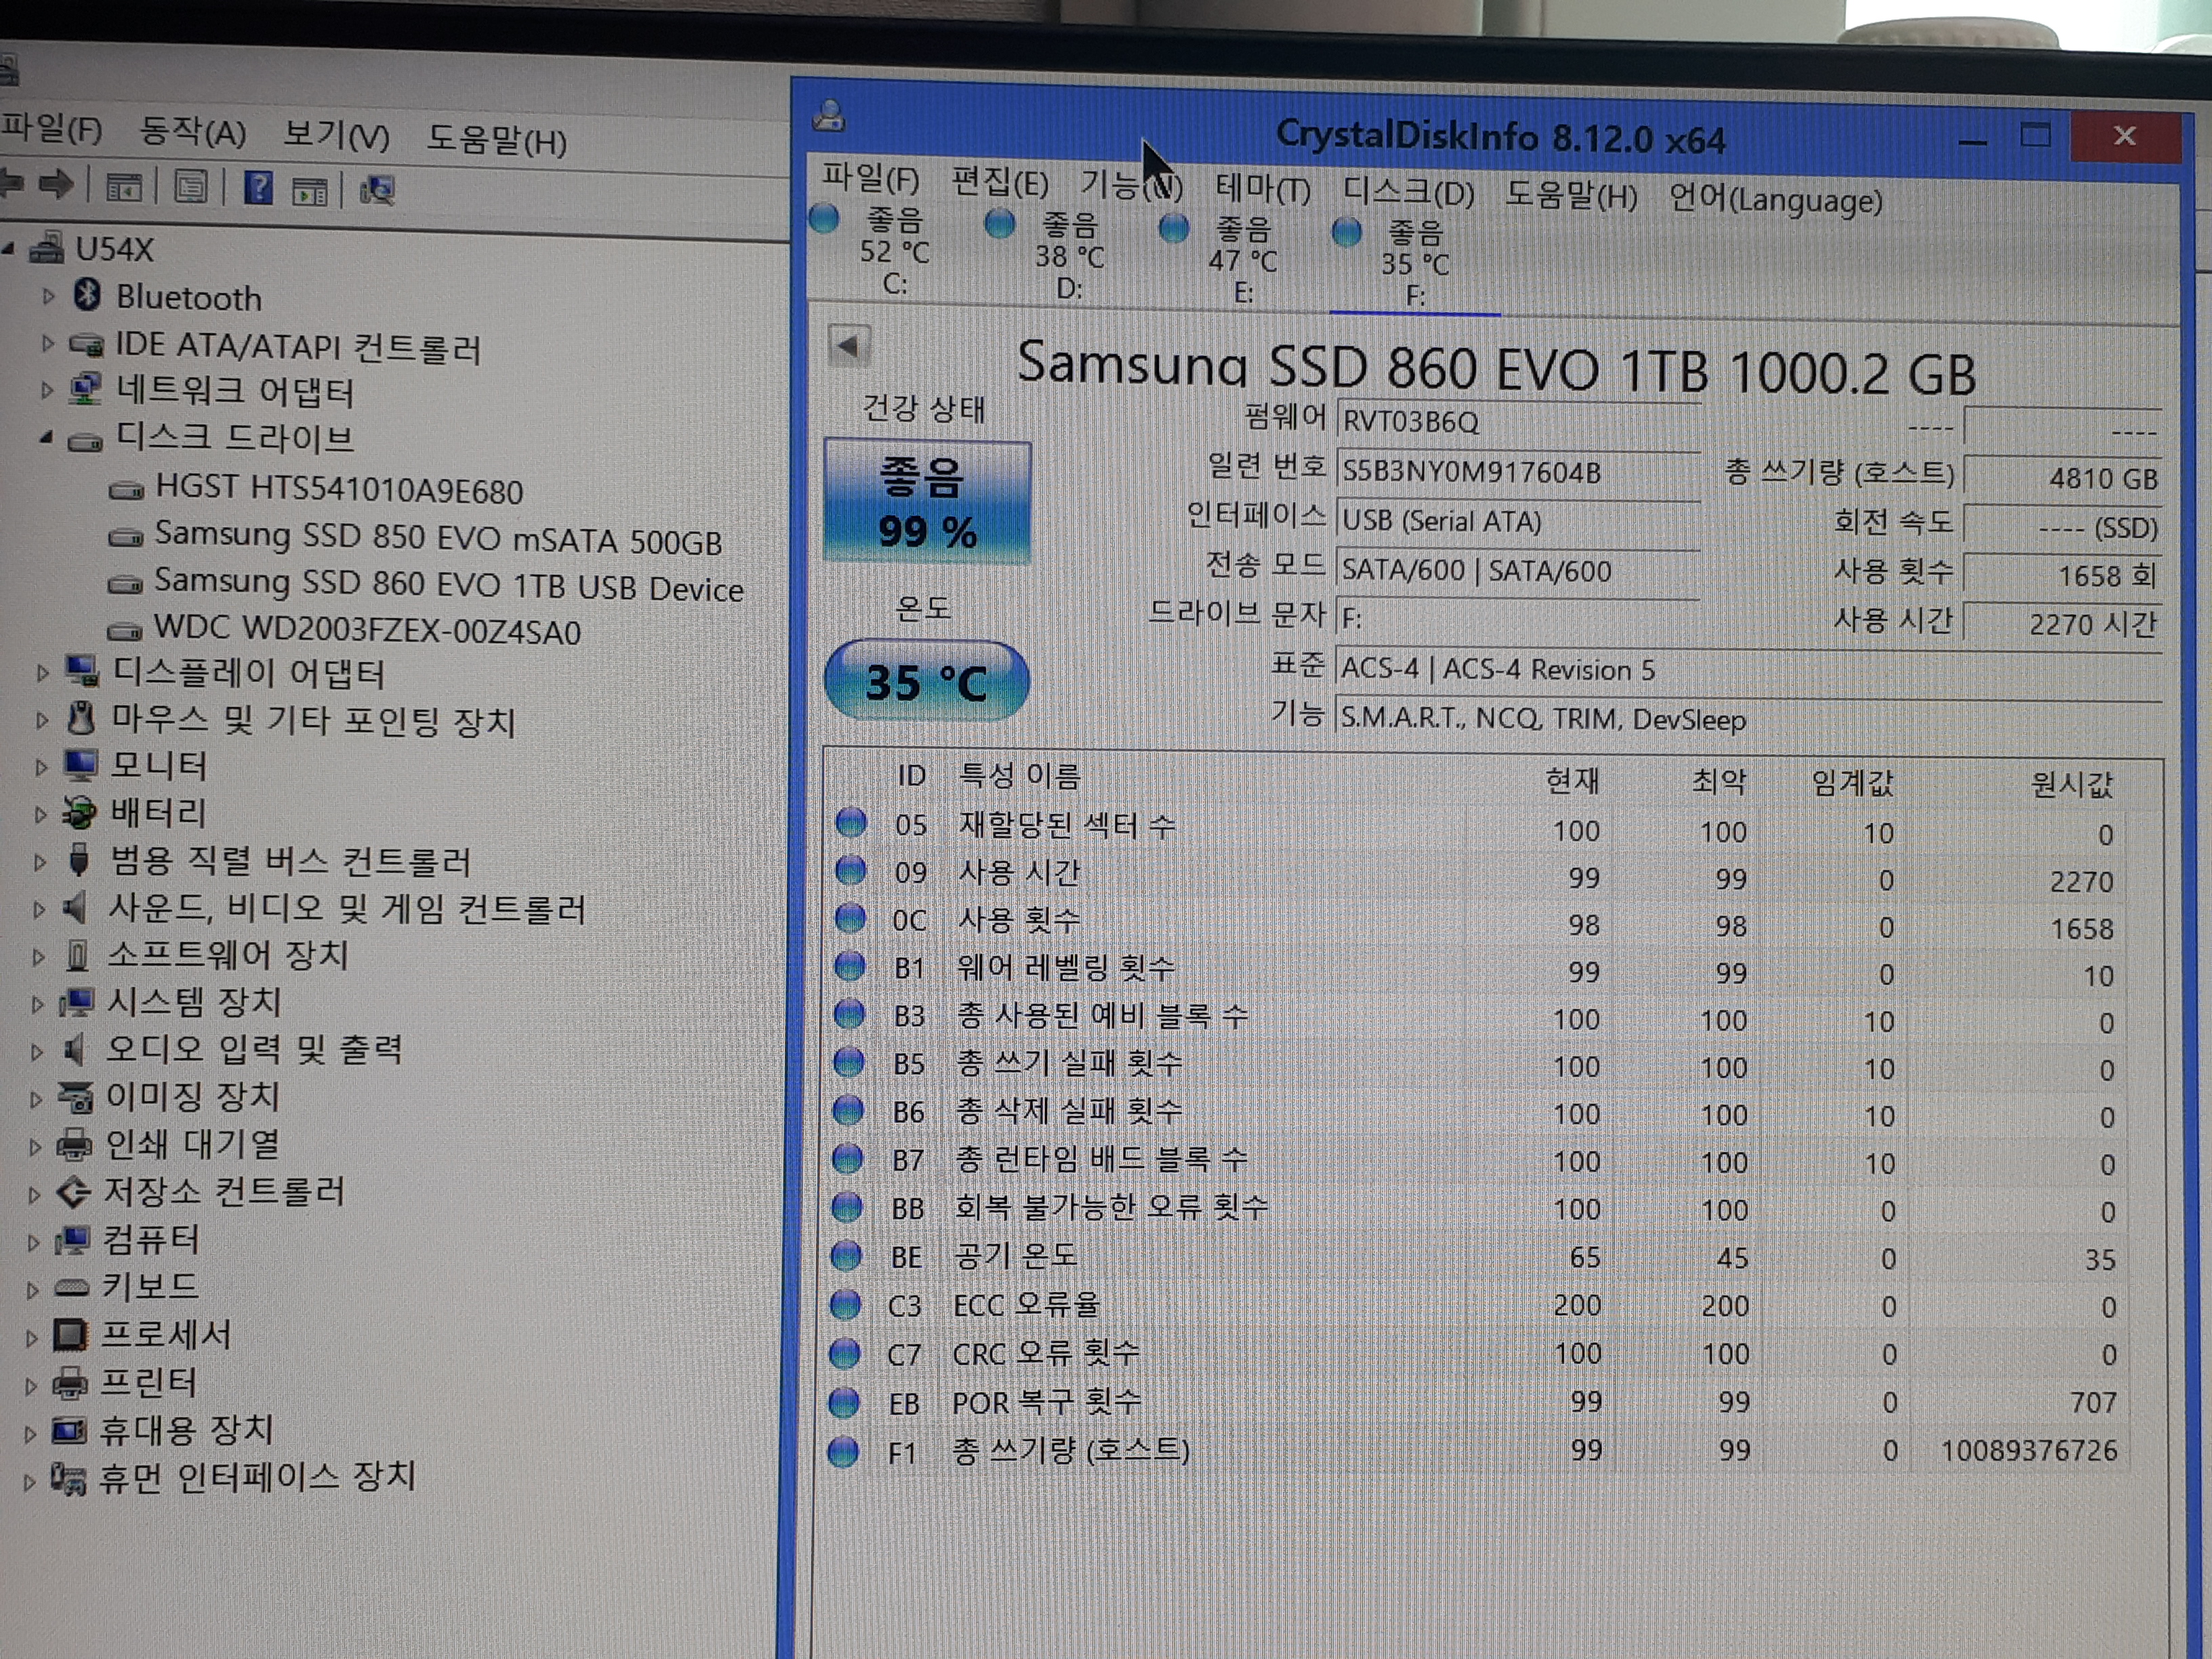Expand 디스플레이 어댑터 category

41,673
